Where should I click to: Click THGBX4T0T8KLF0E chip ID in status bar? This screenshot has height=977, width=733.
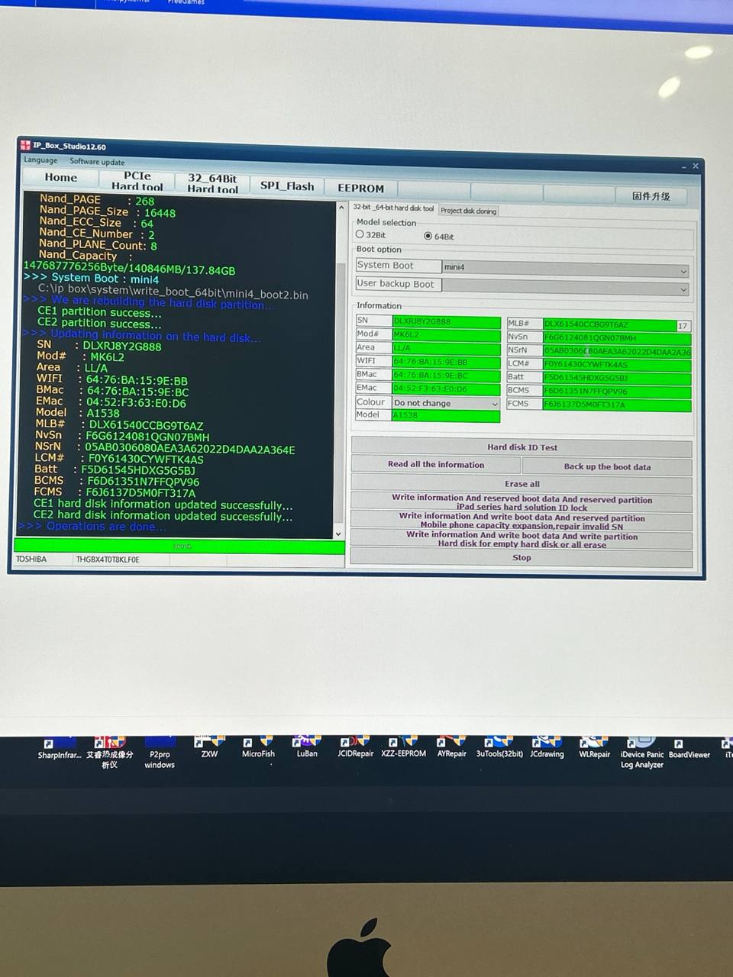coord(108,559)
